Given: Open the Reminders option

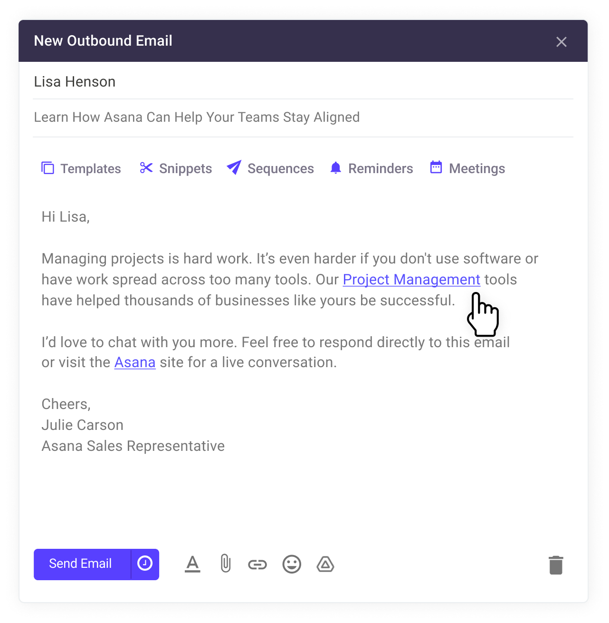Looking at the screenshot, I should 371,168.
